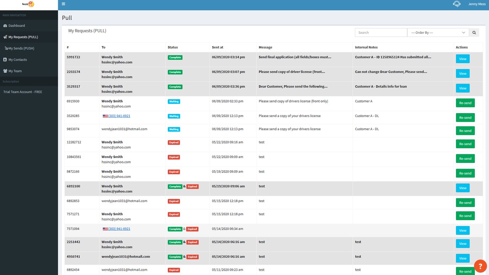Click the support headset icon in header
The image size is (489, 275).
(x=457, y=4)
